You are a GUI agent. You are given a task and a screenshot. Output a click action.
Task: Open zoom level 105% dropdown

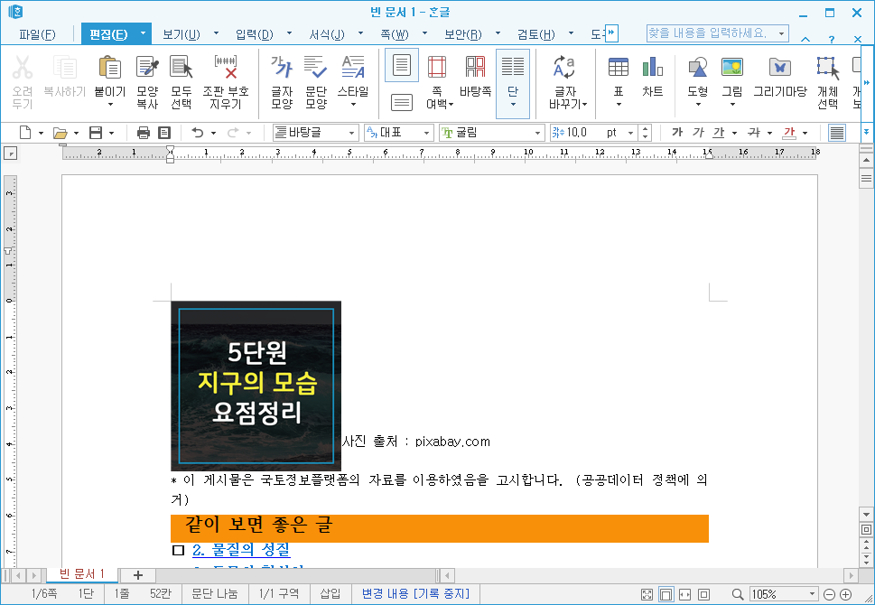(812, 594)
